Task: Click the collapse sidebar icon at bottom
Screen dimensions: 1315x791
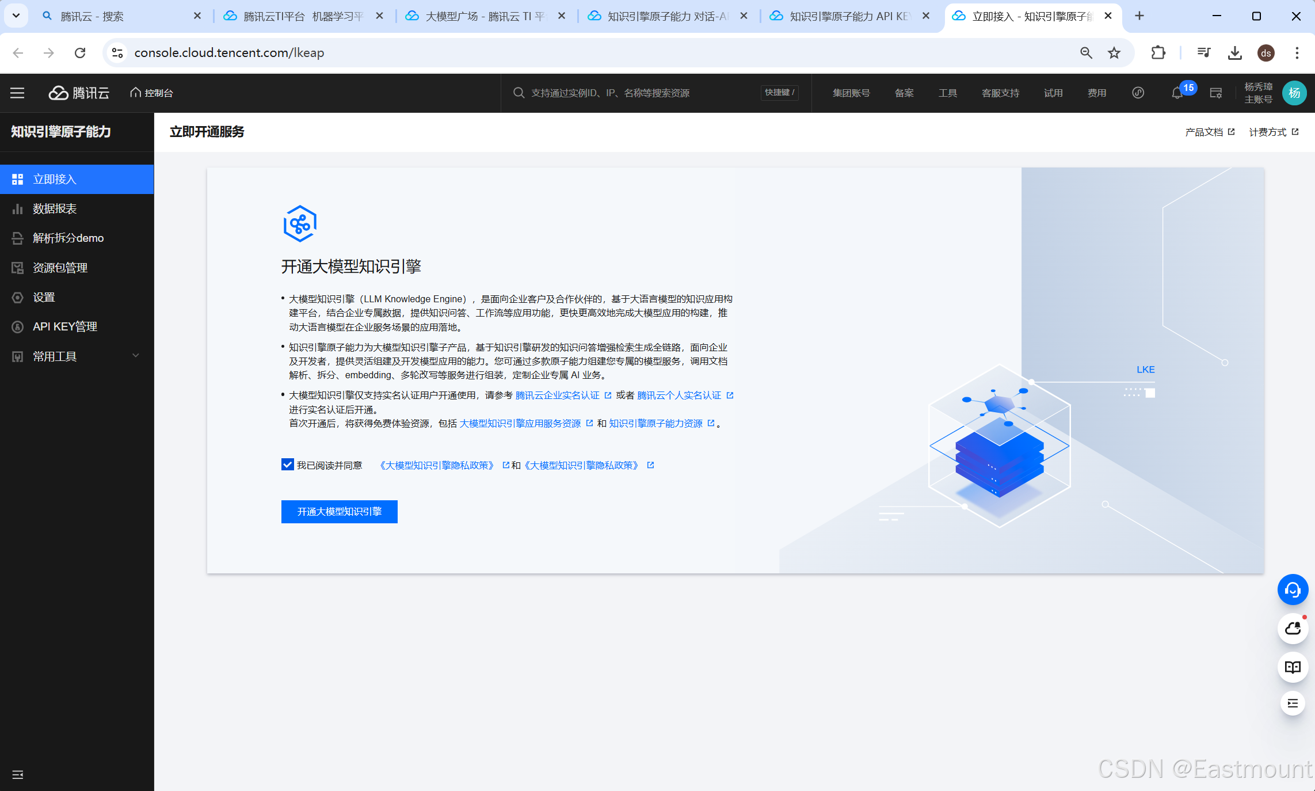Action: point(18,774)
